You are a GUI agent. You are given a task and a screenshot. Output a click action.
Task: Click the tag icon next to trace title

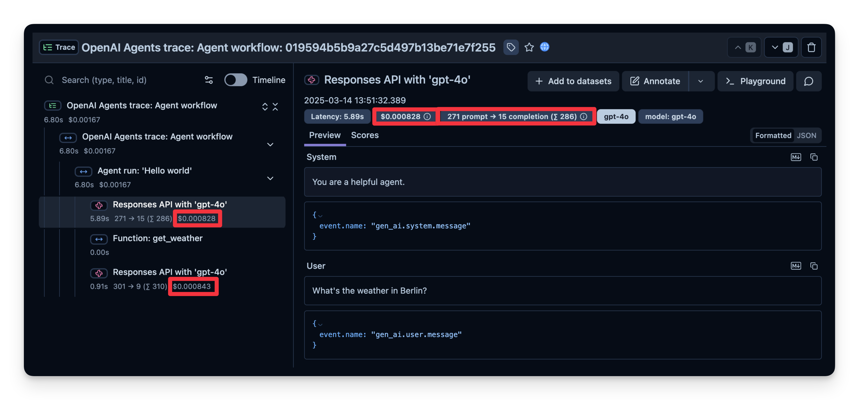point(511,47)
